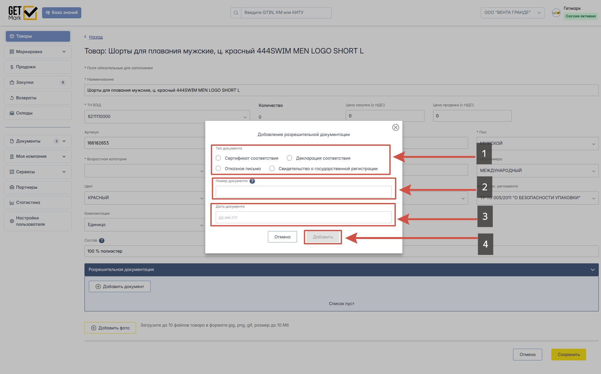Click the Назад link
This screenshot has width=601, height=374.
click(x=96, y=37)
